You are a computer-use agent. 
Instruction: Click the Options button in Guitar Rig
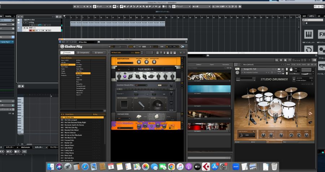(99, 52)
